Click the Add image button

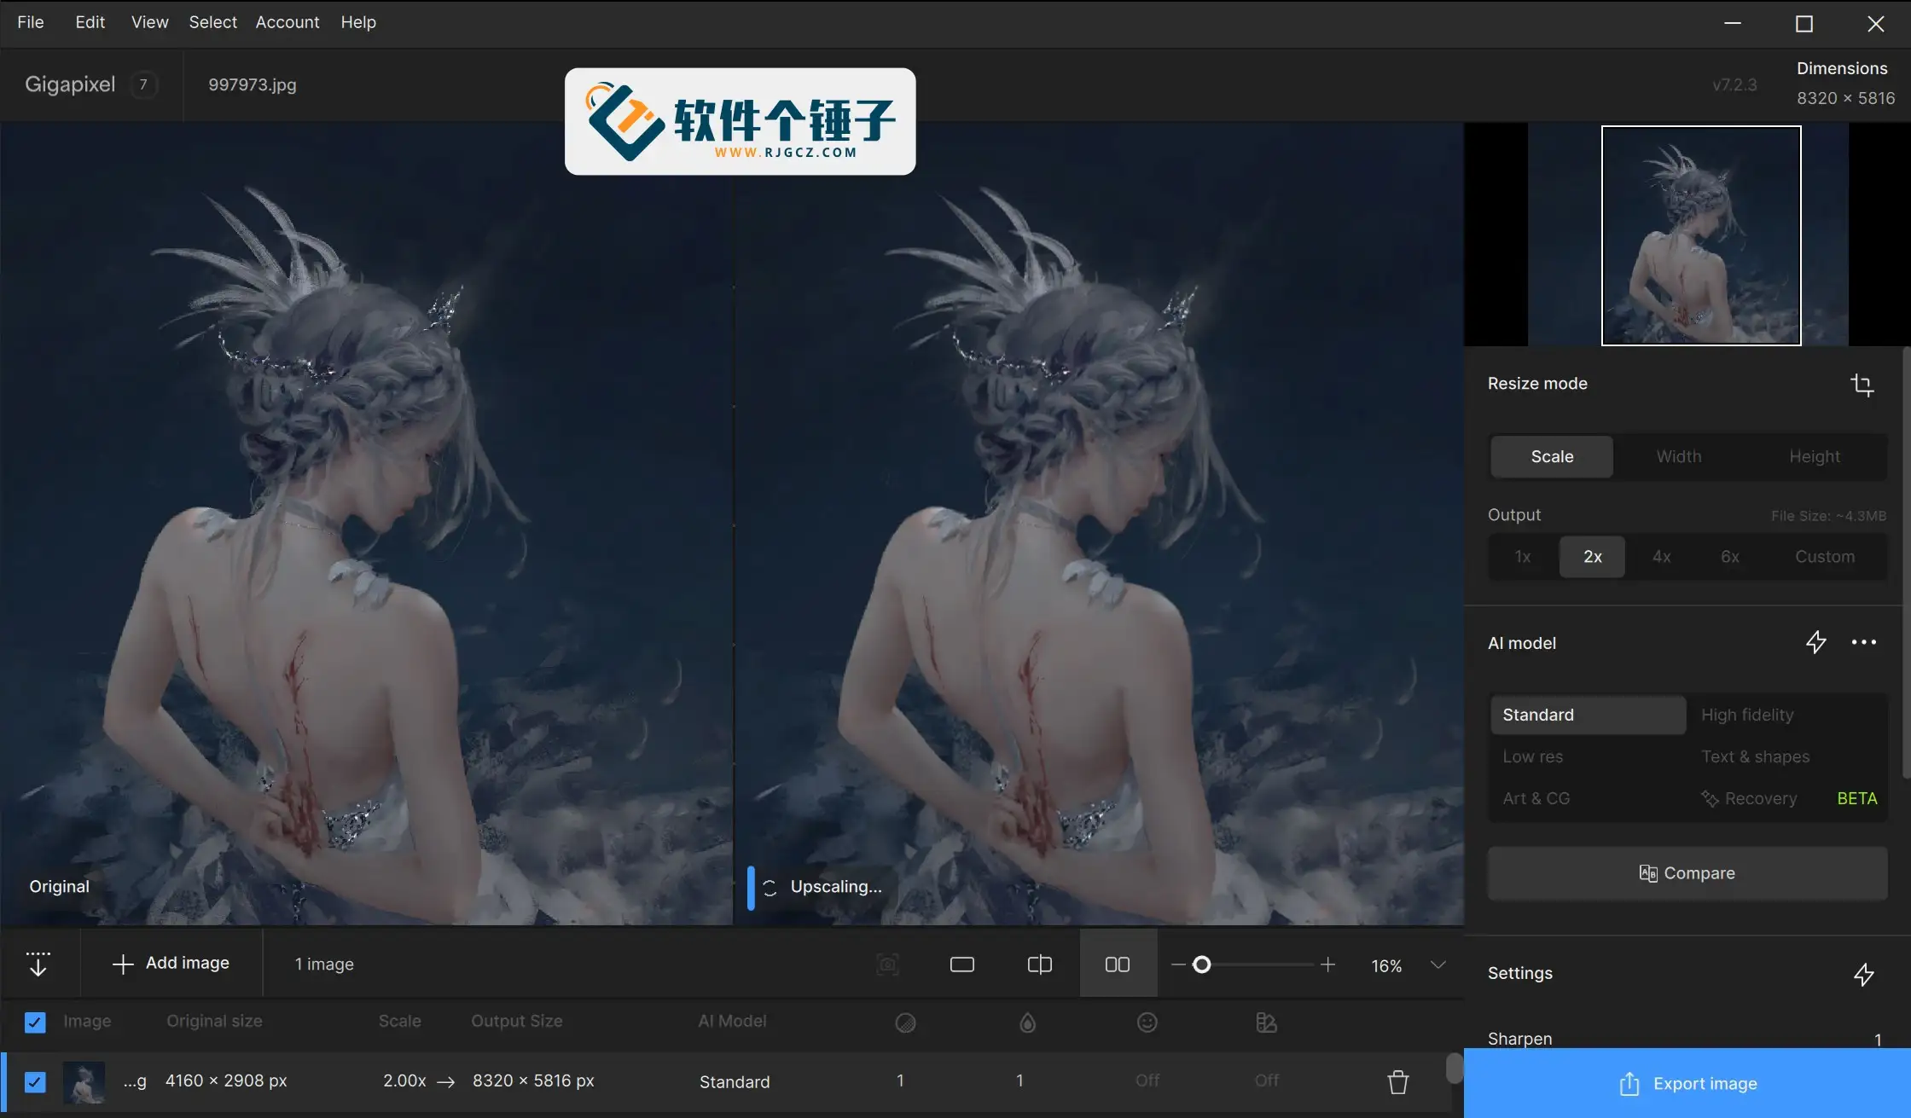coord(171,964)
